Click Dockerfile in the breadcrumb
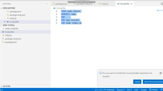163x91 pixels. coord(61,8)
